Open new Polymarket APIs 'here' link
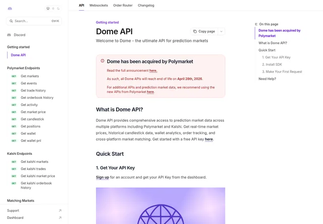The width and height of the screenshot is (323, 224). [150, 92]
